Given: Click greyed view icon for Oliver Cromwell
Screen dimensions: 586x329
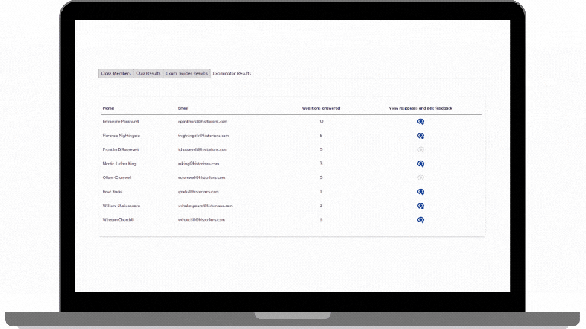Looking at the screenshot, I should (x=420, y=178).
